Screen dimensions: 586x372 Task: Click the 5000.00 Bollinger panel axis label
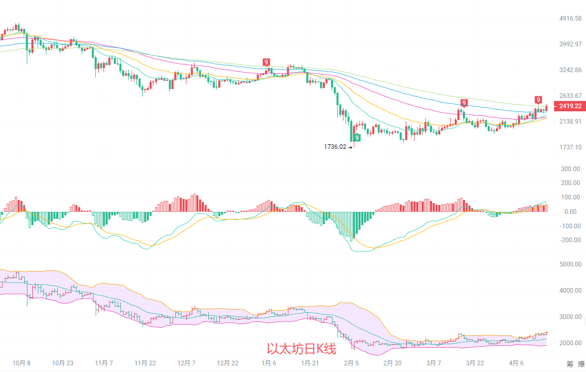tap(570, 264)
